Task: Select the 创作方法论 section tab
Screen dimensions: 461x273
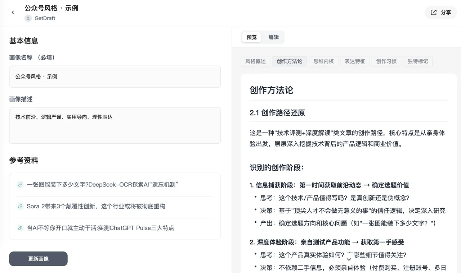Action: click(x=289, y=61)
